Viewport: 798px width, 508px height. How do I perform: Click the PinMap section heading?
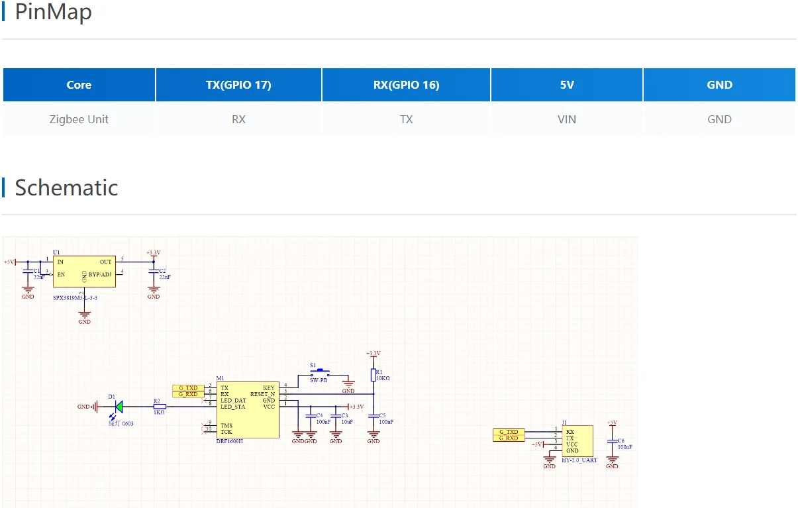(x=53, y=12)
